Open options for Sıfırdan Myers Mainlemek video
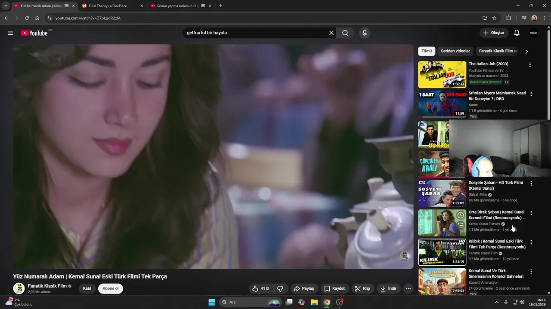Viewport: 551px width, 309px height. pos(531,94)
